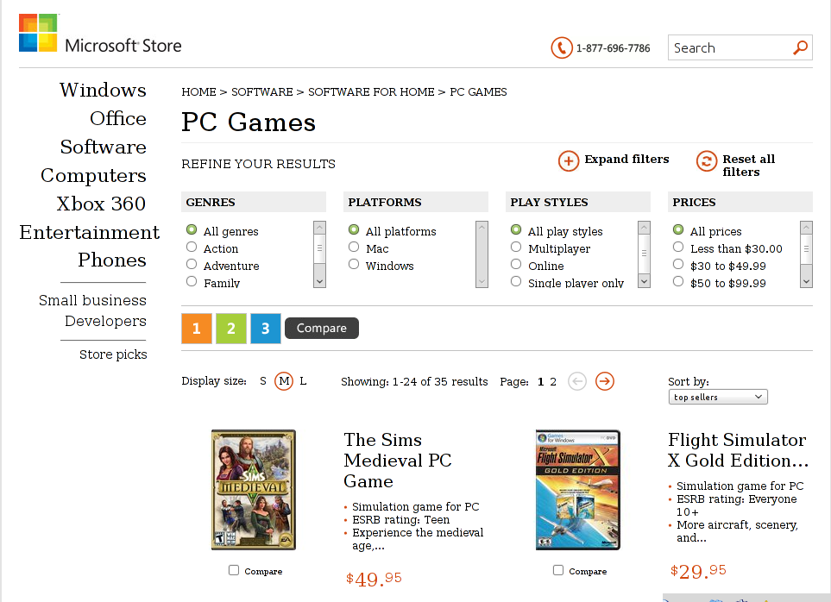Click the search magnifier icon
Viewport: 831px width, 602px height.
[800, 47]
